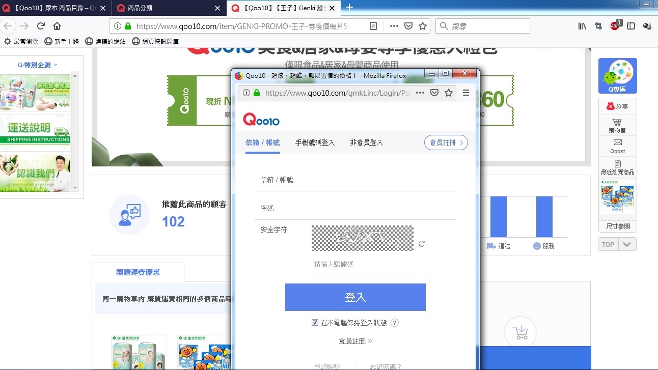The width and height of the screenshot is (658, 370).
Task: Bookmark the login popup page with its star
Action: [x=449, y=93]
